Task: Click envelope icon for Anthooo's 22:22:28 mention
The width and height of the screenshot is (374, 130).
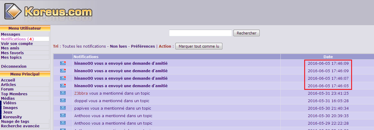Action: coord(63,123)
